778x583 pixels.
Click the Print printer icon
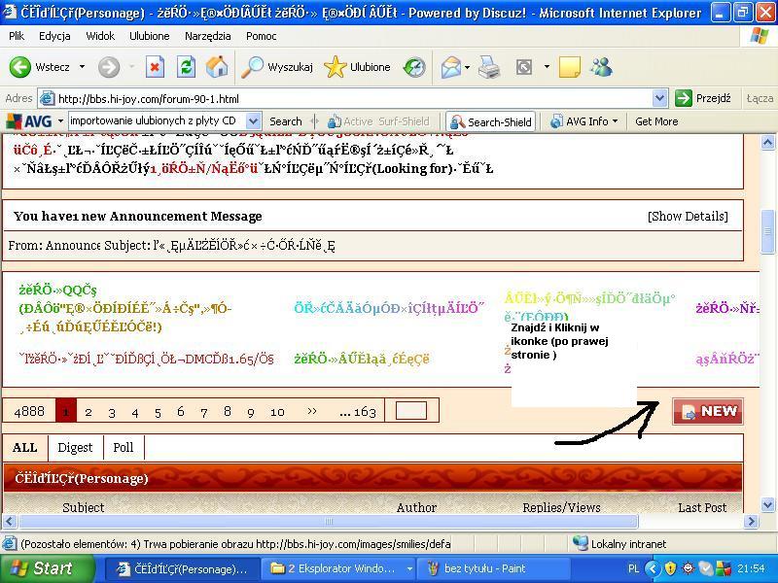(488, 67)
